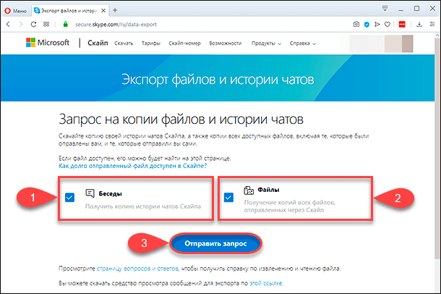Go forward to next page
The image size is (441, 294).
20,25
